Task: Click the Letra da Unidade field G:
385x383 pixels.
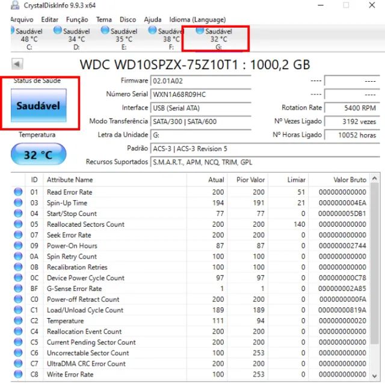Action: point(200,135)
